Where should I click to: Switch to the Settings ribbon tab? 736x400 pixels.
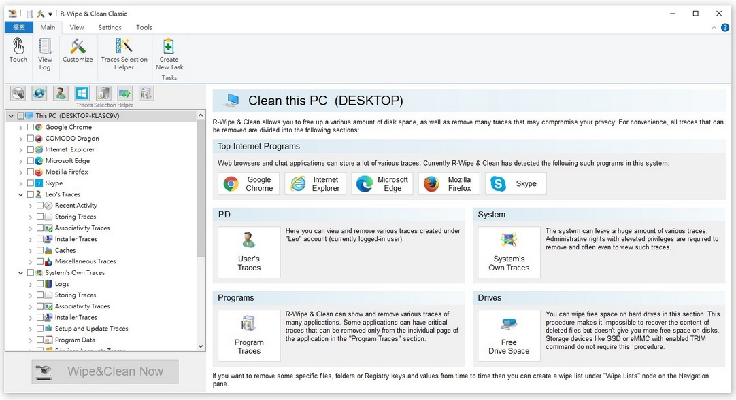point(110,28)
